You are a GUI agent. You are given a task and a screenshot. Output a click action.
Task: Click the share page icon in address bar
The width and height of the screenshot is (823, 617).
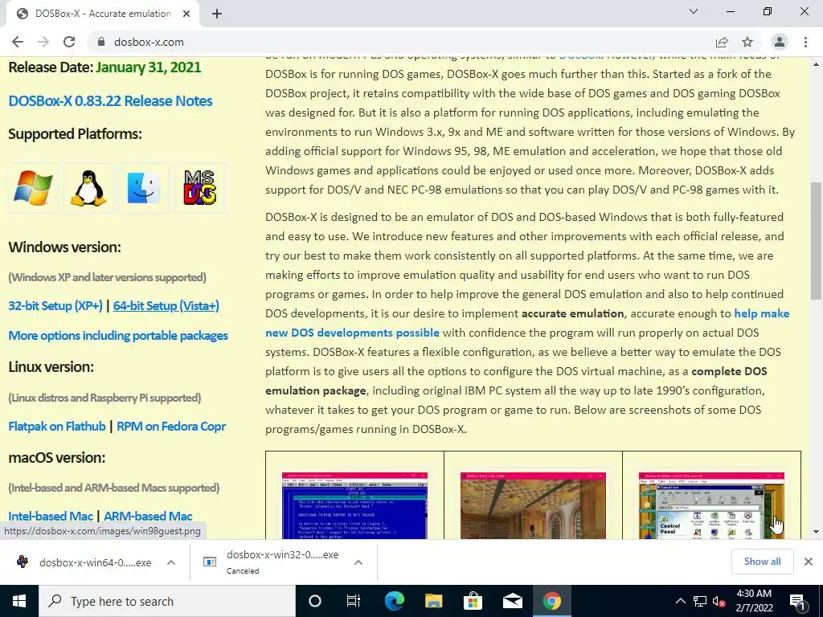(x=722, y=42)
